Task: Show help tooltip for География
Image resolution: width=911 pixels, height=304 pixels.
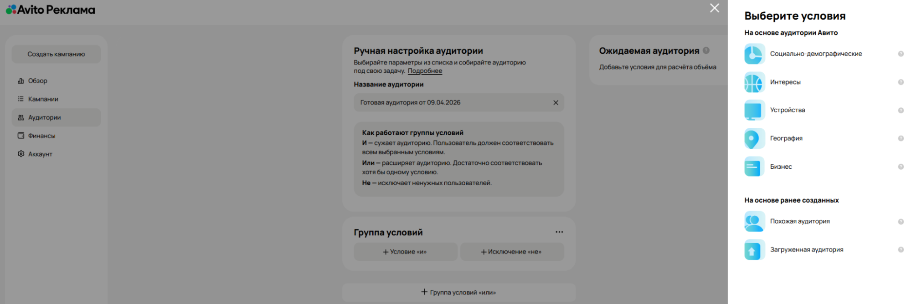Action: click(901, 139)
